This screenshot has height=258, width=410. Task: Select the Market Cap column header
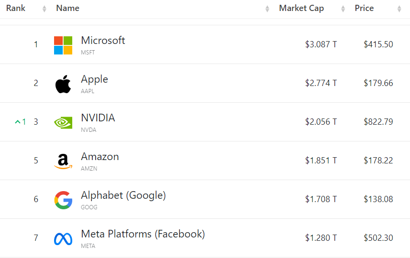click(x=301, y=8)
